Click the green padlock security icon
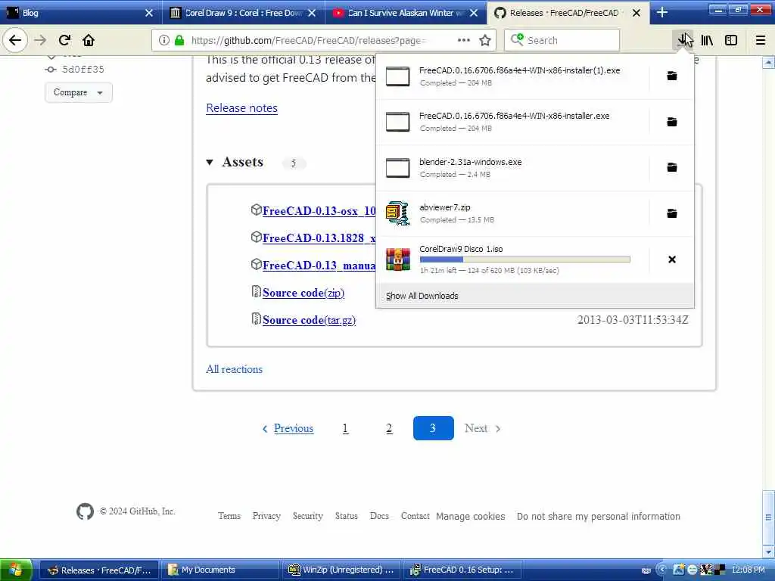The image size is (775, 581). pyautogui.click(x=179, y=40)
